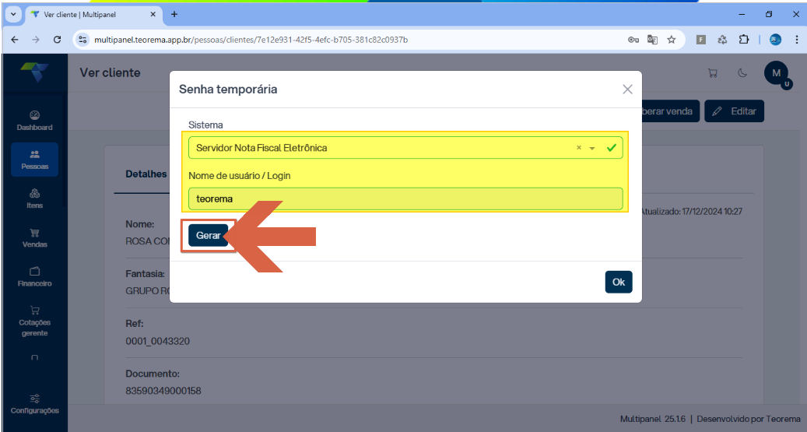The image size is (807, 432).
Task: Open the Financeiro sidebar section
Action: pyautogui.click(x=34, y=277)
